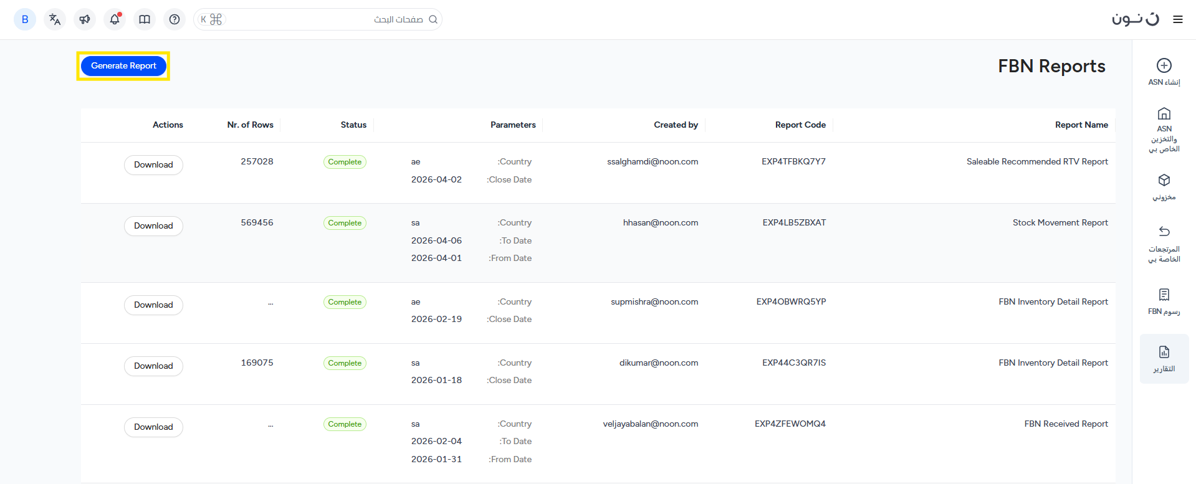Click the announcements megaphone icon
Viewport: 1196px width, 484px height.
85,19
